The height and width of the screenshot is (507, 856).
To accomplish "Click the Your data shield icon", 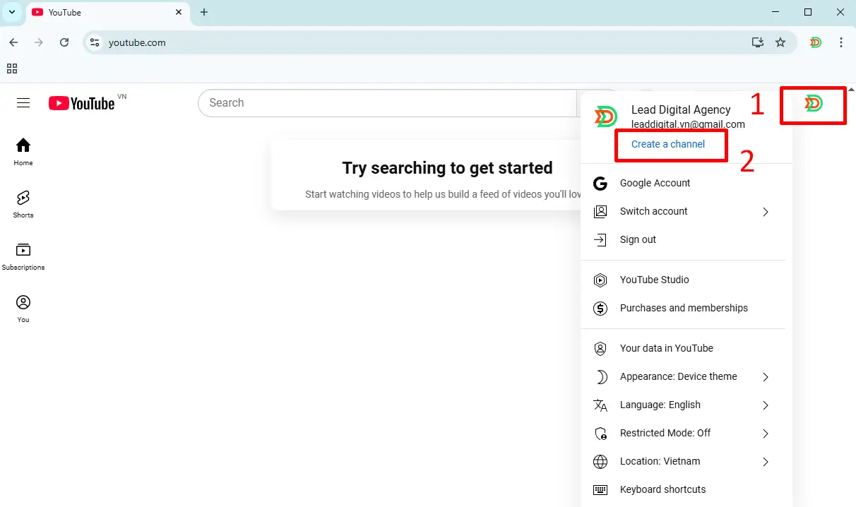I will tap(600, 348).
